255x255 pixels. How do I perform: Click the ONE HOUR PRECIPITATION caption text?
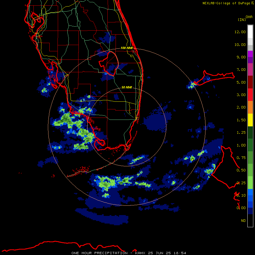(x=99, y=253)
